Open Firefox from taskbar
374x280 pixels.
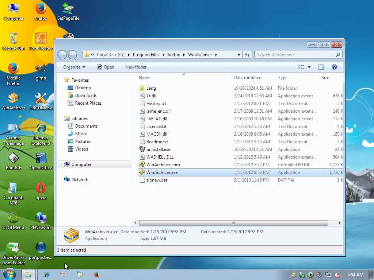tap(96, 275)
